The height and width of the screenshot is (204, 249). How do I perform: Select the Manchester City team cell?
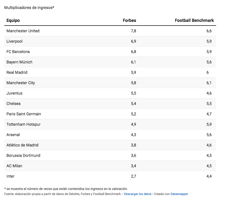pos(21,83)
